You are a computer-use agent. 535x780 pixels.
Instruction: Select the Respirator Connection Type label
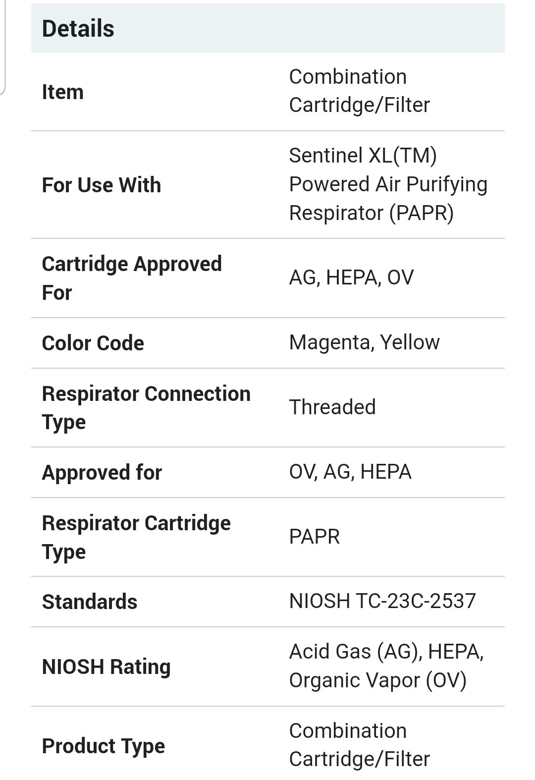coord(146,407)
